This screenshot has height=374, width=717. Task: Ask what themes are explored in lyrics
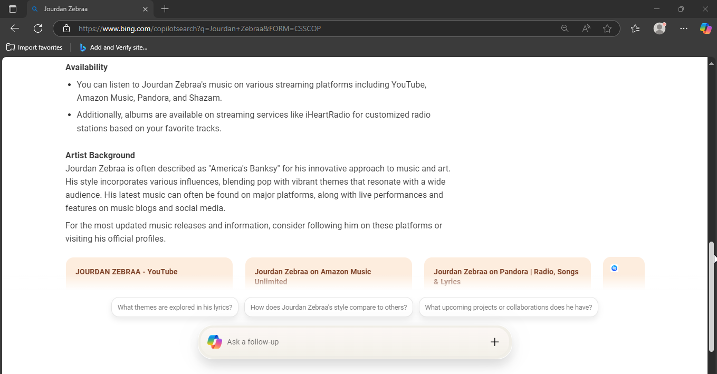pyautogui.click(x=175, y=307)
